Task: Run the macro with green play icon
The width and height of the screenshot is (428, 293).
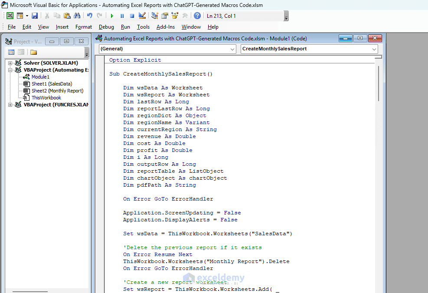Action: pyautogui.click(x=112, y=16)
